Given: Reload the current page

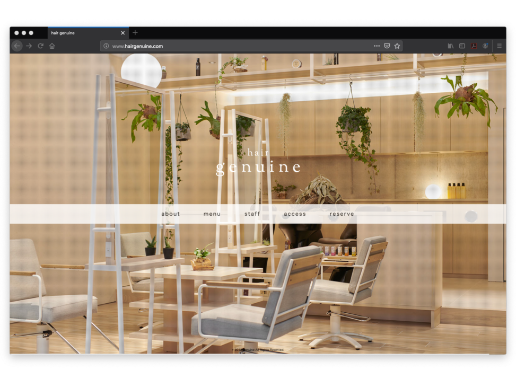Looking at the screenshot, I should point(40,46).
